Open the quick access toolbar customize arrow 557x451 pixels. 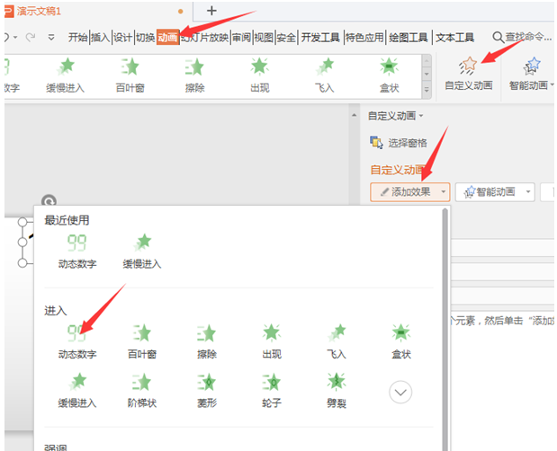(51, 37)
